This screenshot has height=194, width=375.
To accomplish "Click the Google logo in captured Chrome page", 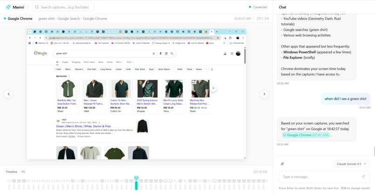I will [x=40, y=53].
